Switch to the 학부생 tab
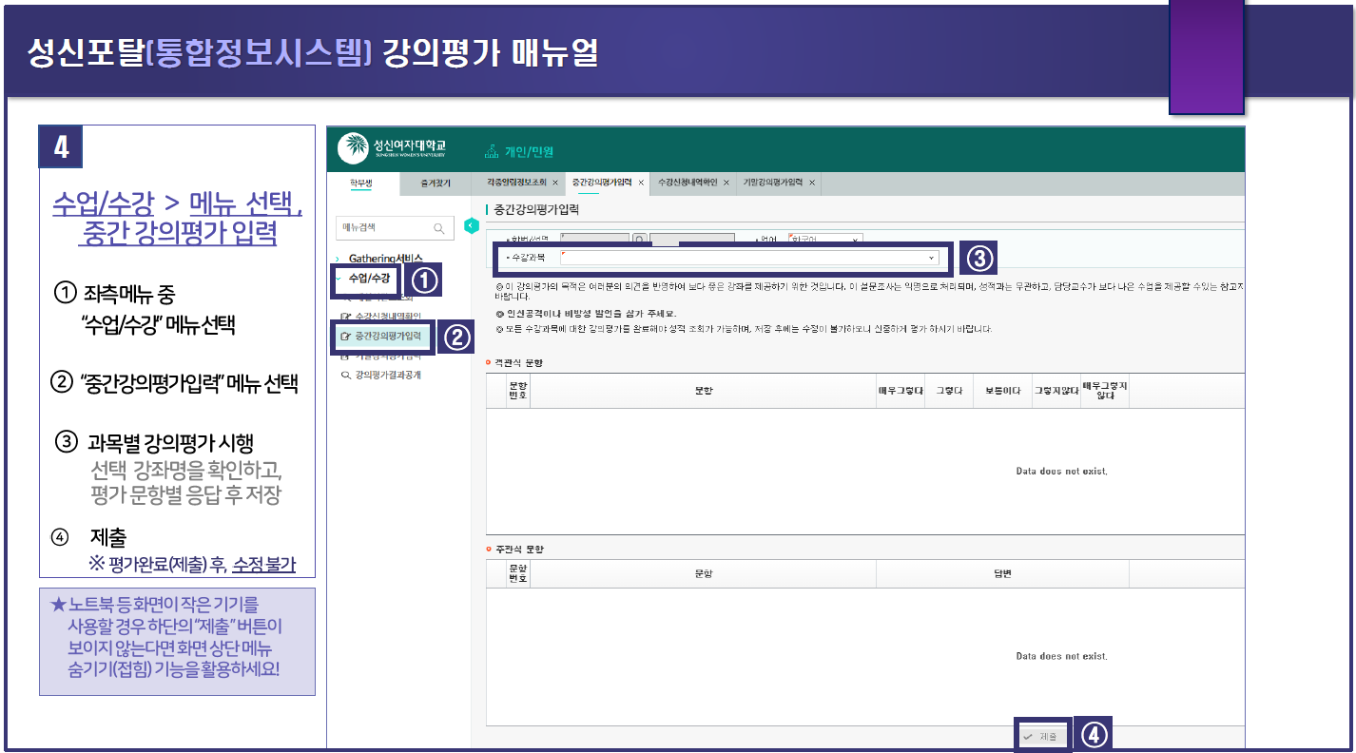Viewport: 1356px width, 753px height. (360, 182)
